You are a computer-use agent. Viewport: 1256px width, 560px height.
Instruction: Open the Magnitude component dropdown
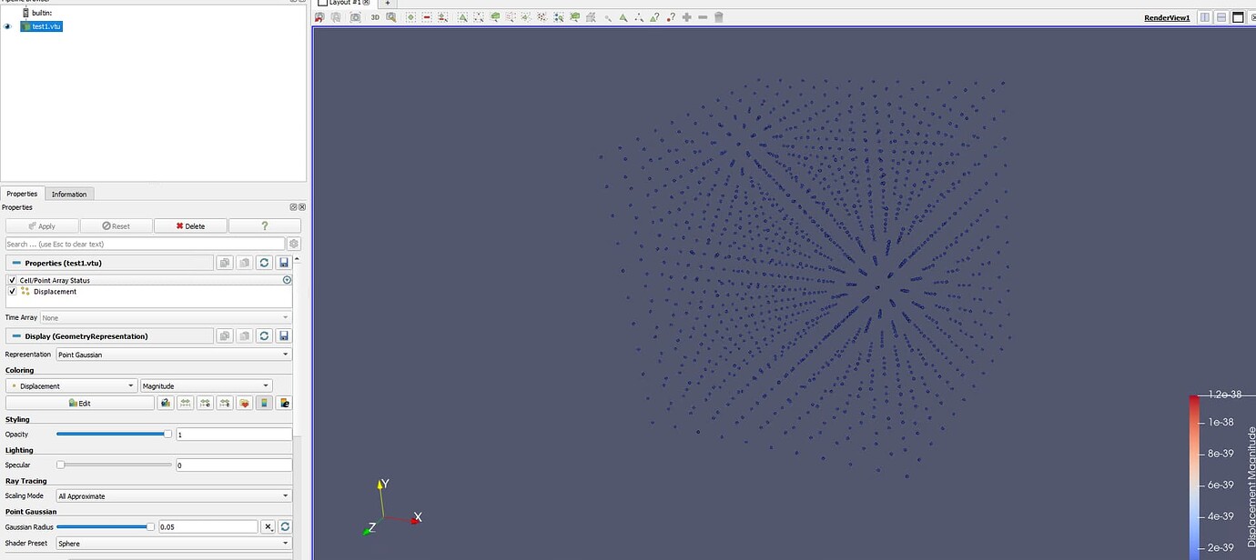tap(205, 385)
